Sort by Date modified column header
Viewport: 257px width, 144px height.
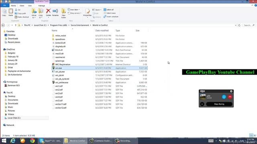point(102,30)
